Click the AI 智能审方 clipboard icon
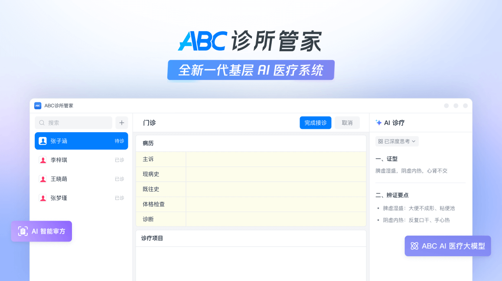 click(x=23, y=231)
